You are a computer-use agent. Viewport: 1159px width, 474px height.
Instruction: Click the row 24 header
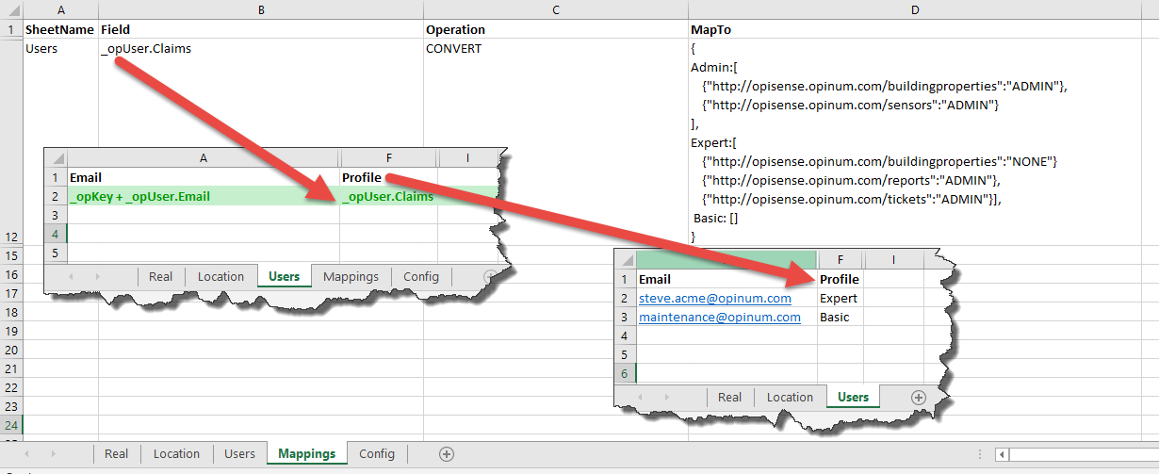point(10,425)
